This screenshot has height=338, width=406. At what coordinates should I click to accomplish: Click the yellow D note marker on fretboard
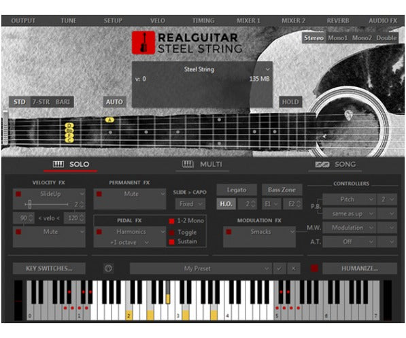point(69,125)
